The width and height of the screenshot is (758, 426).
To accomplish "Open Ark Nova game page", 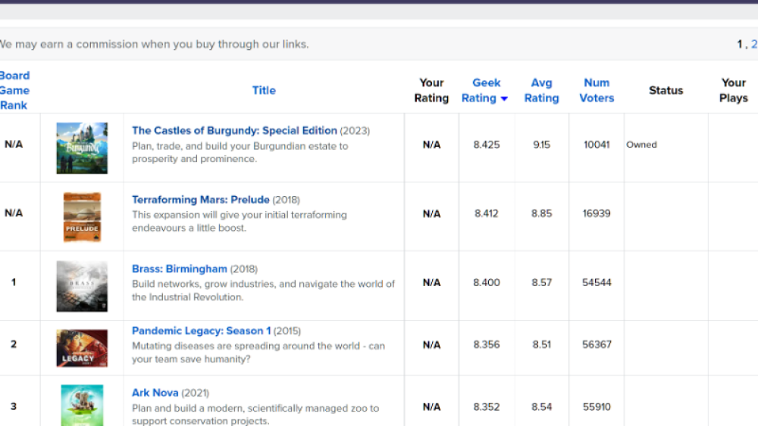I will pyautogui.click(x=155, y=393).
